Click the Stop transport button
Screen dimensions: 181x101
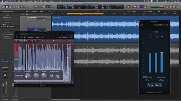pos(44,7)
